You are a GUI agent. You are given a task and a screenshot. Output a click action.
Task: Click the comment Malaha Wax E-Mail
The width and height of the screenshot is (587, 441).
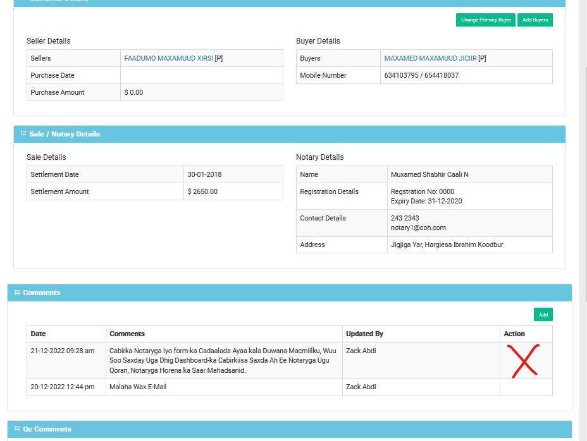tap(138, 387)
